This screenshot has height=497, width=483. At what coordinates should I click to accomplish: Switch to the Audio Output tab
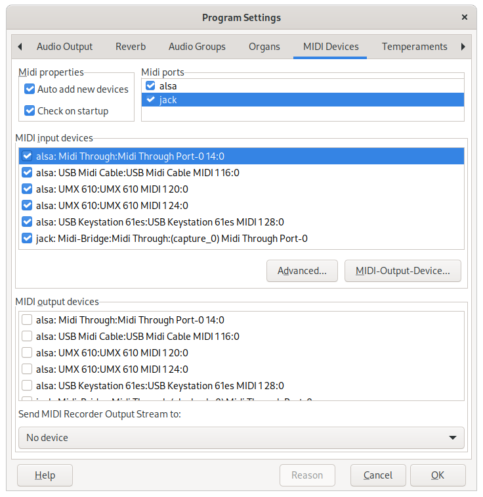tap(64, 47)
